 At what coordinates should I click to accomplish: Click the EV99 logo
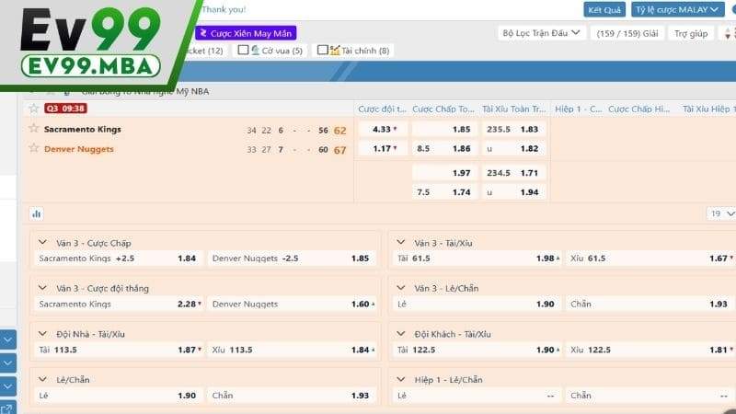pyautogui.click(x=87, y=41)
